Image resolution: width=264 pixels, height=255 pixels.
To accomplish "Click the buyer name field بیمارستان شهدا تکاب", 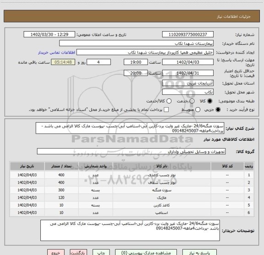I will pyautogui.click(x=137, y=43).
